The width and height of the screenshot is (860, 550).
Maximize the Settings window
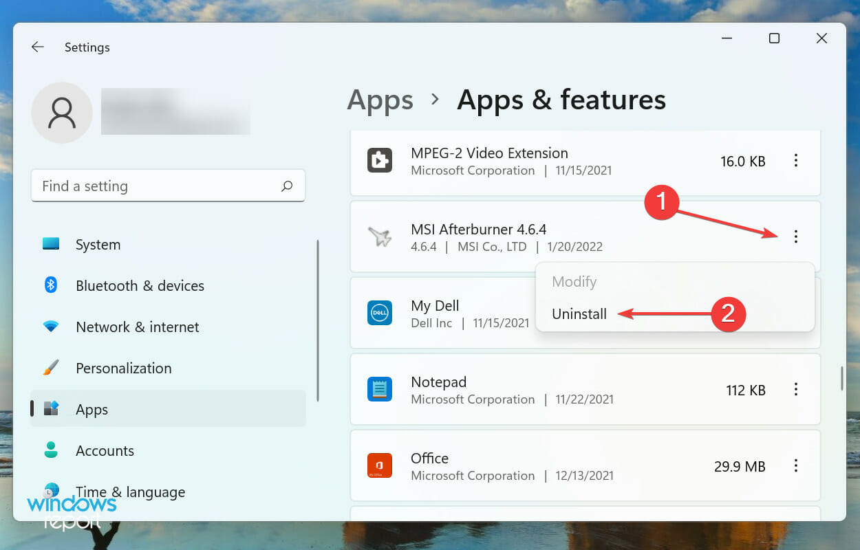[774, 38]
